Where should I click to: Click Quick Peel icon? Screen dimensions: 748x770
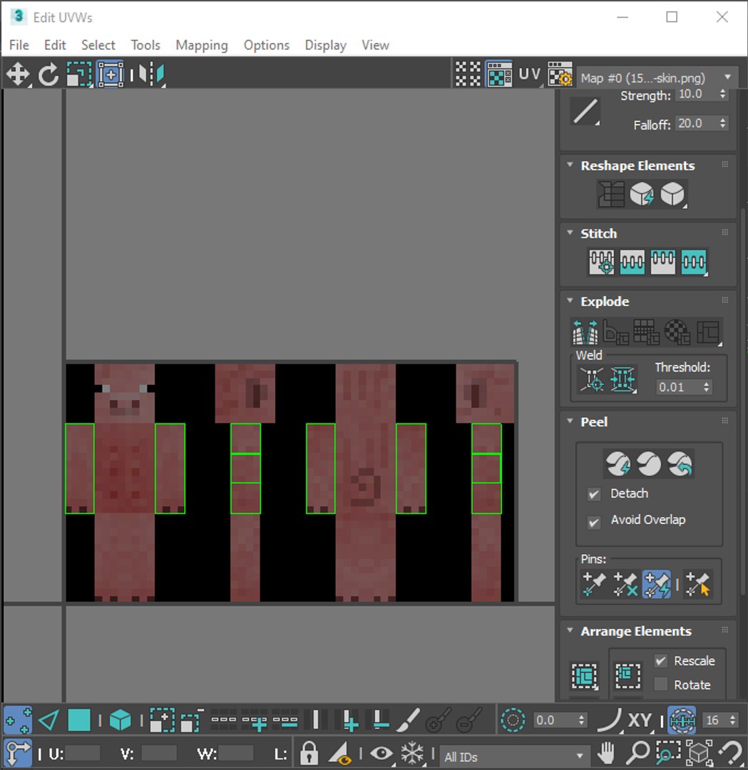click(618, 463)
